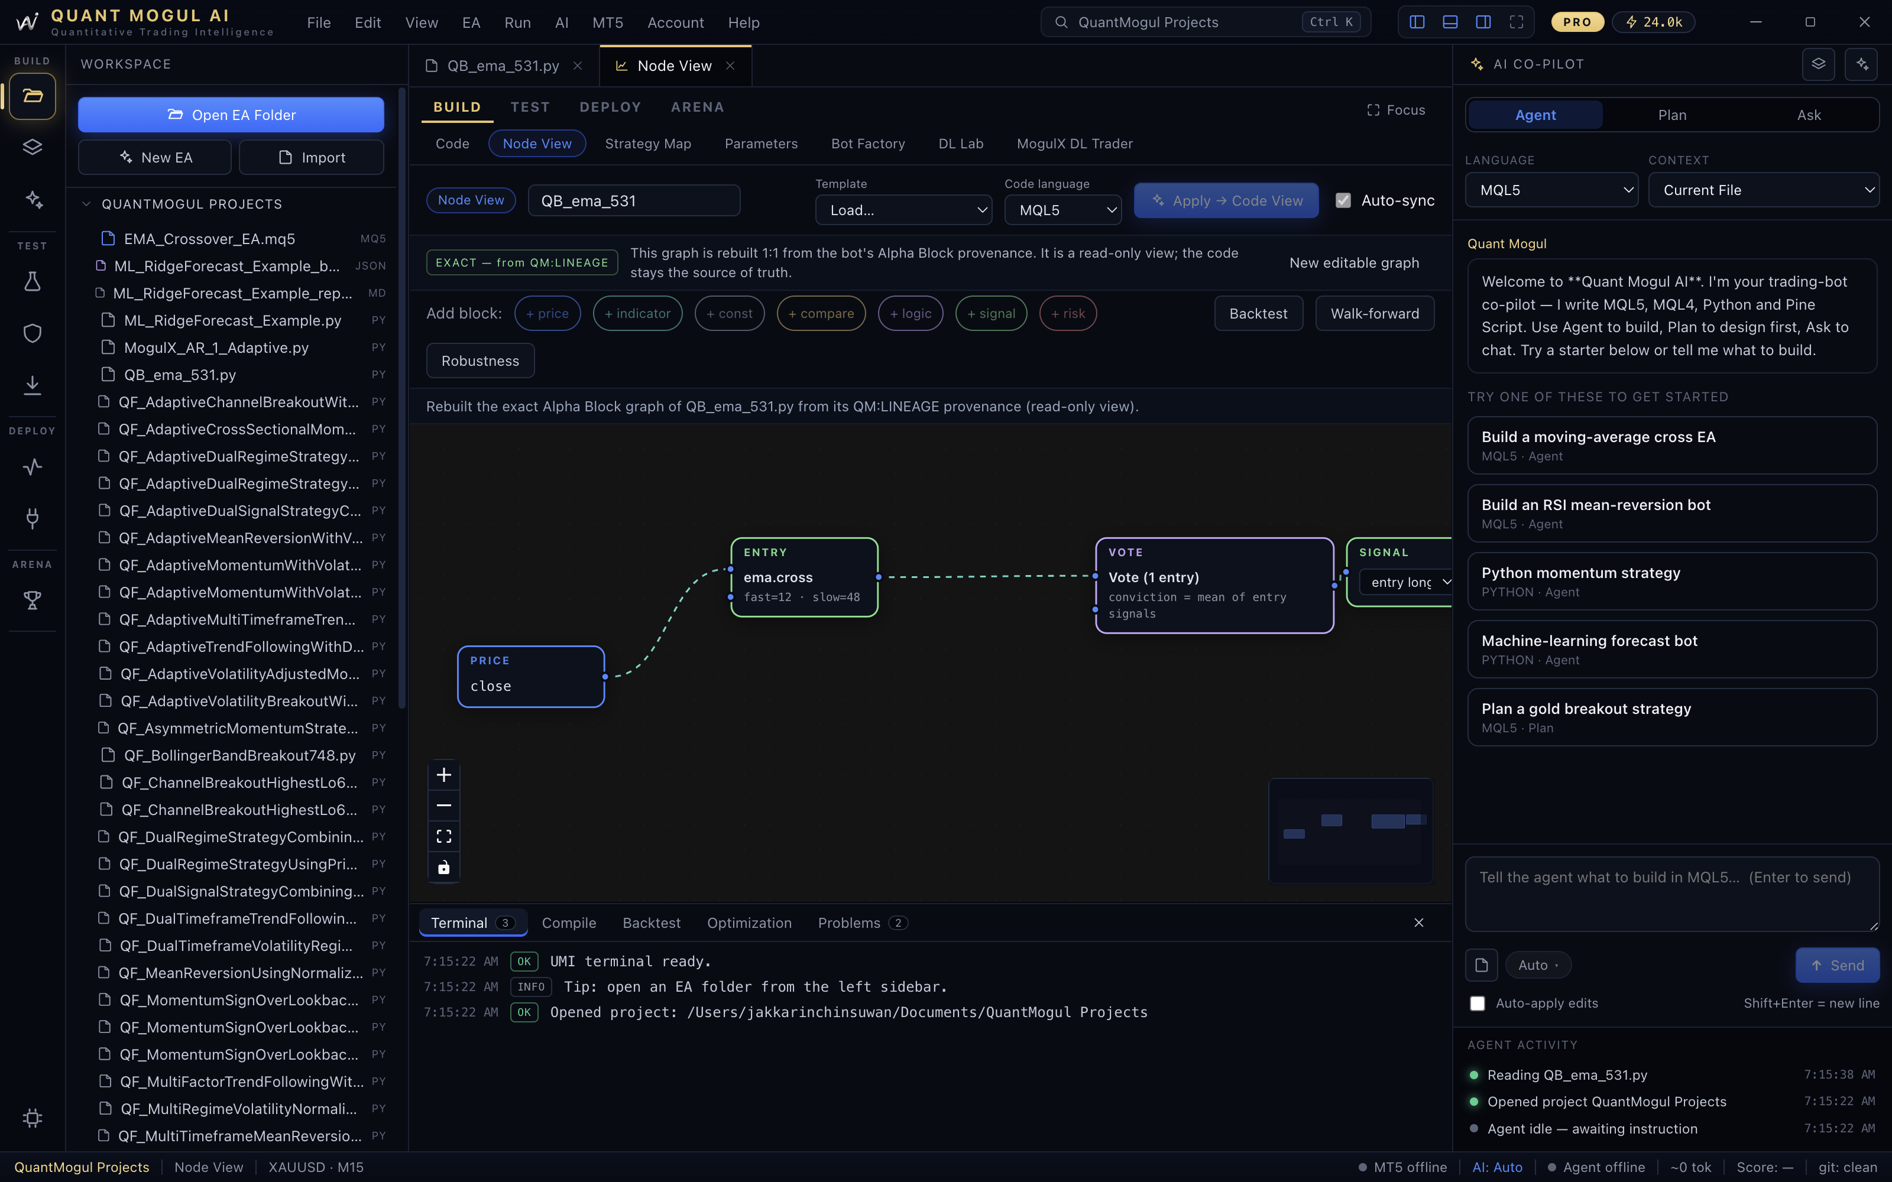1892x1182 pixels.
Task: Open the workspace folder sidebar icon
Action: tap(32, 96)
